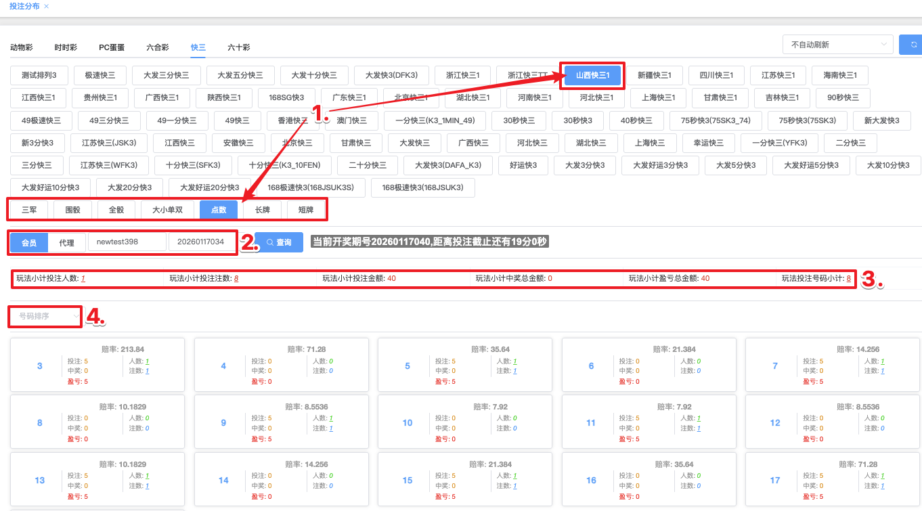The height and width of the screenshot is (511, 922).
Task: Click the newtest398 username input field
Action: pyautogui.click(x=127, y=242)
